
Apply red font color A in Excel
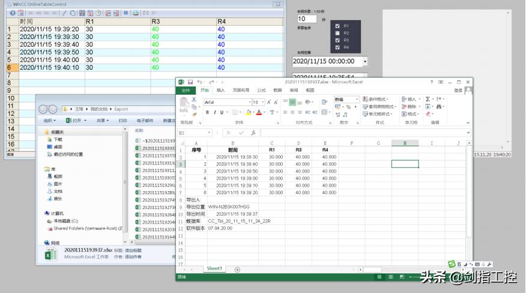pos(259,112)
